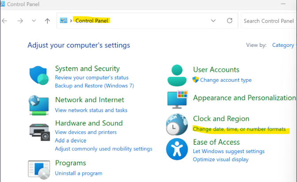Open the View by Category dropdown
This screenshot has height=182, width=297.
click(284, 45)
